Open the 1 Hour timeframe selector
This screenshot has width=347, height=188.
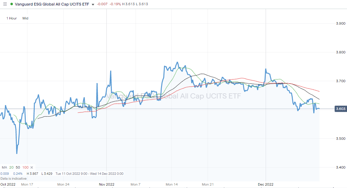[11, 18]
